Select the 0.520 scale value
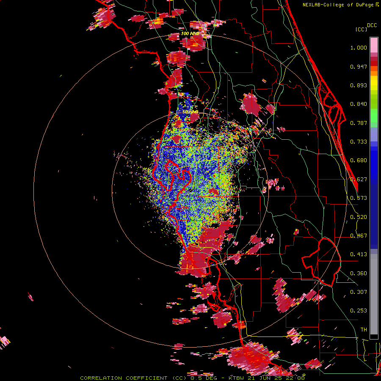 (359, 217)
